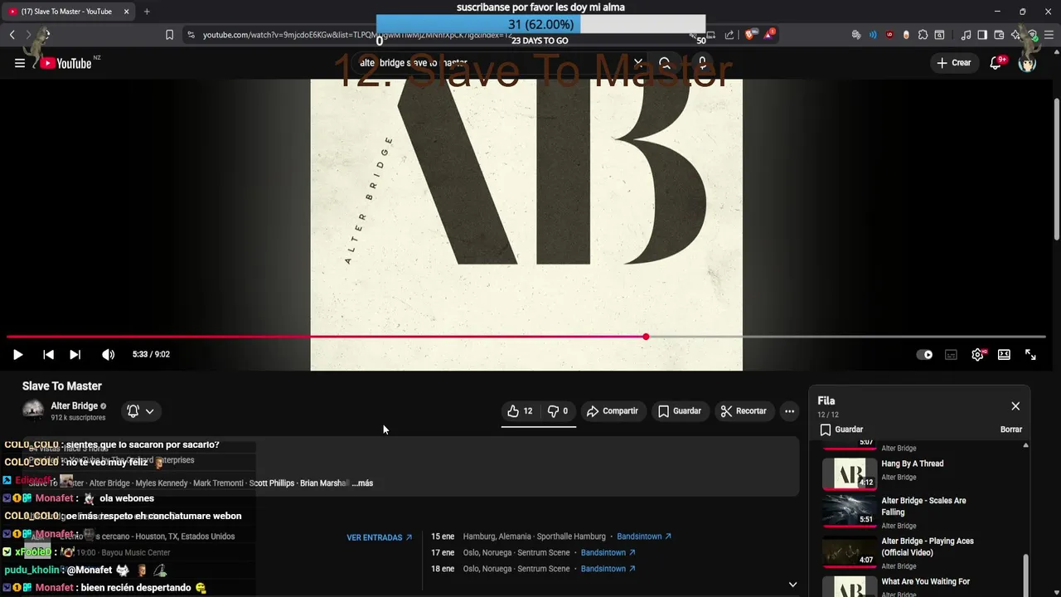The image size is (1061, 597).
Task: Open the more actions three-dot menu
Action: pos(789,410)
